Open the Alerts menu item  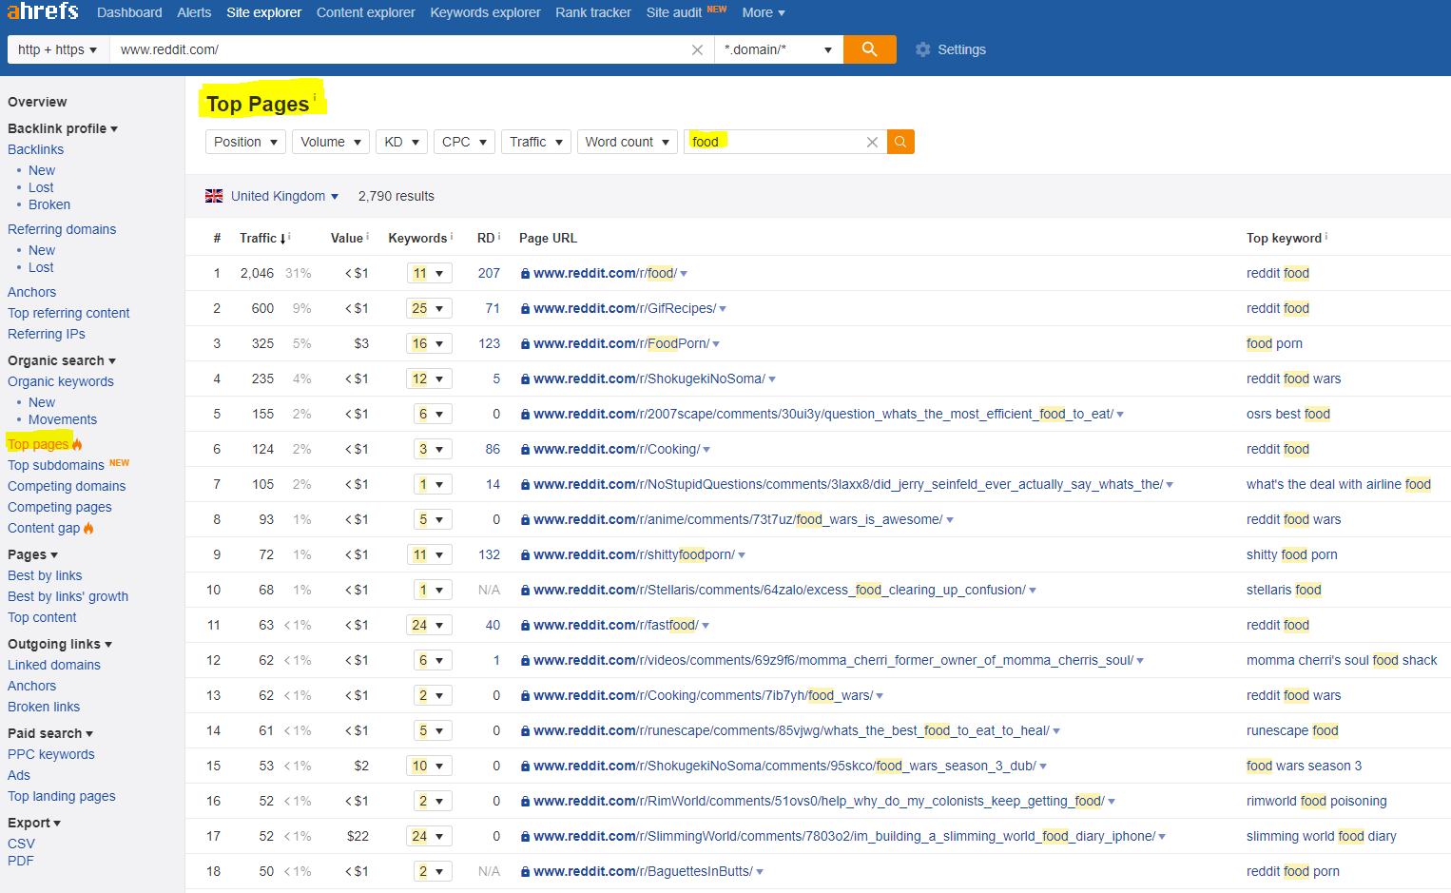tap(194, 12)
